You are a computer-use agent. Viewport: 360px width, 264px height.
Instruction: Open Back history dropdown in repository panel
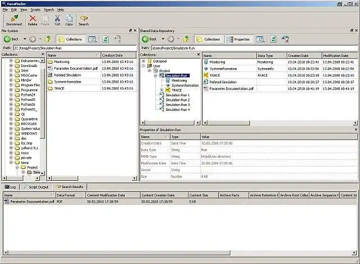click(x=163, y=39)
